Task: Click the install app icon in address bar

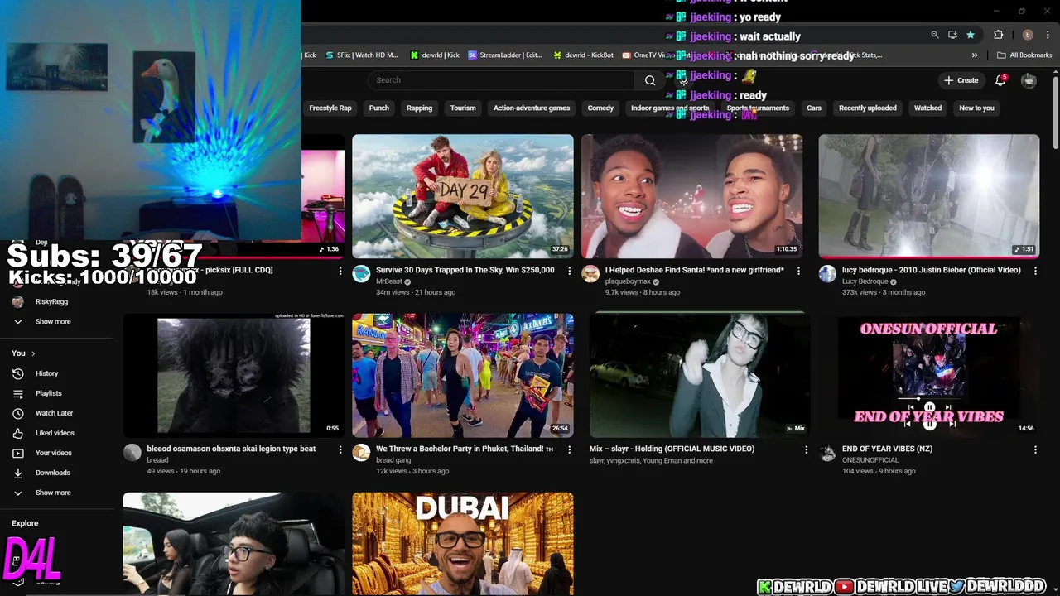Action: 952,35
